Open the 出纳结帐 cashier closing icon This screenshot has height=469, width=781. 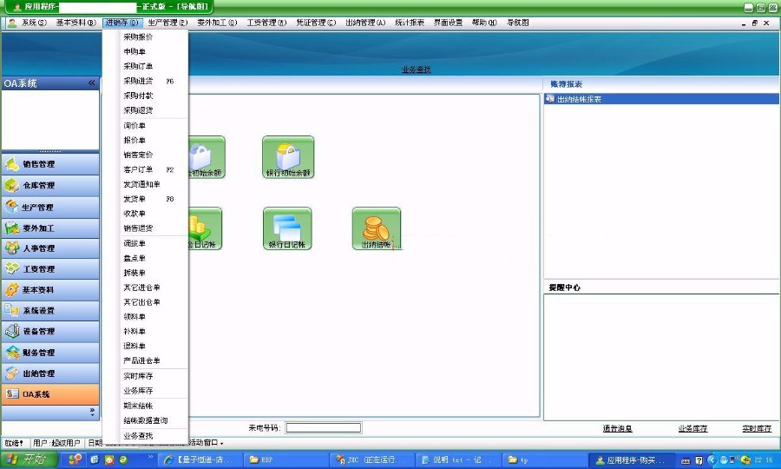(x=376, y=228)
